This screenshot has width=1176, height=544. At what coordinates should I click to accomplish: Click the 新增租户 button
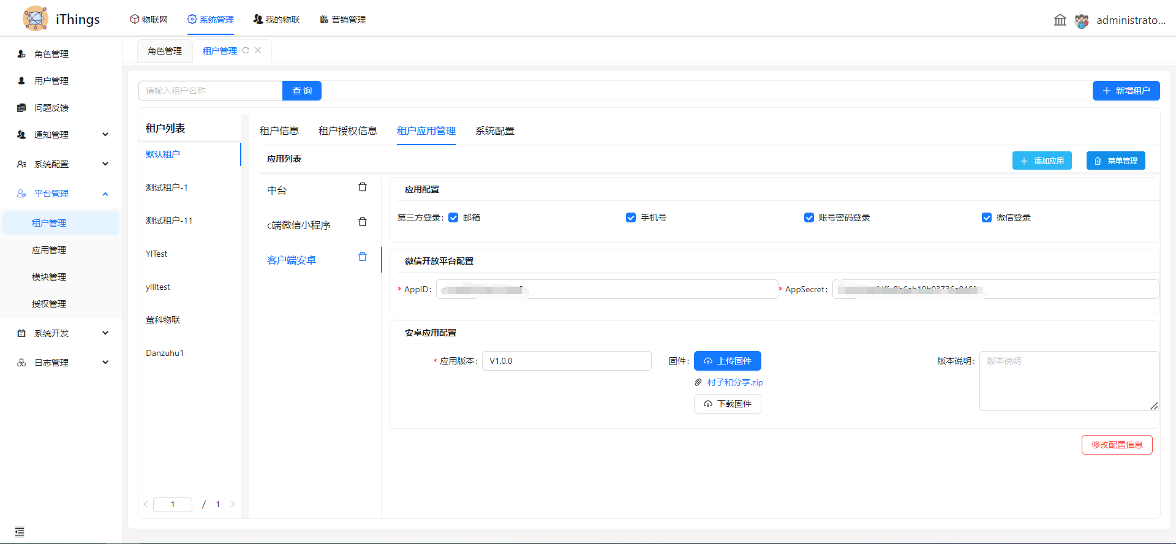click(x=1126, y=91)
